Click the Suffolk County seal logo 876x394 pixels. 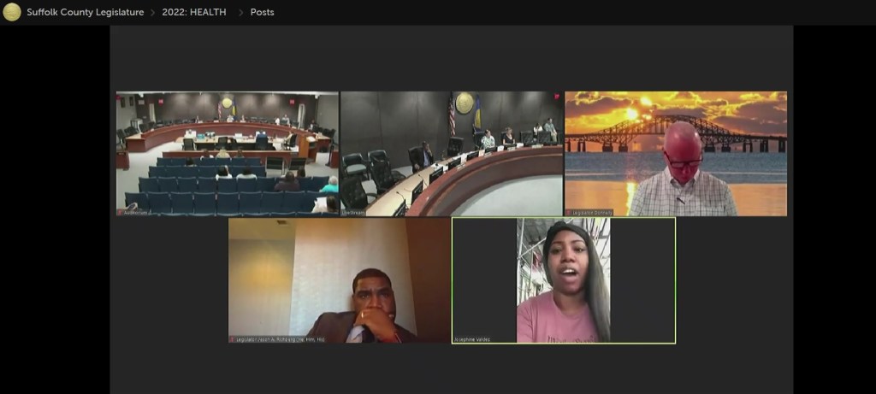tap(12, 12)
